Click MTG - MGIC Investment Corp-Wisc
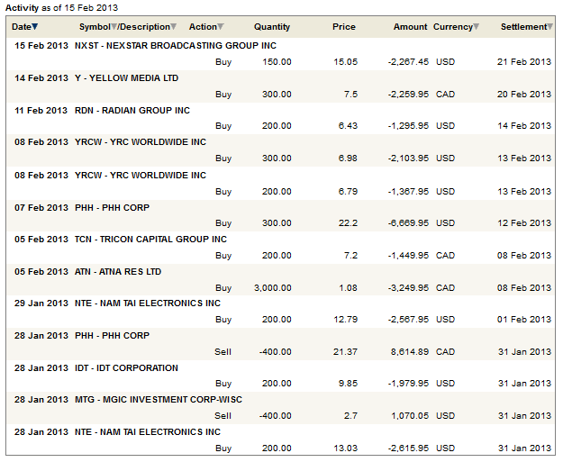 pos(158,400)
